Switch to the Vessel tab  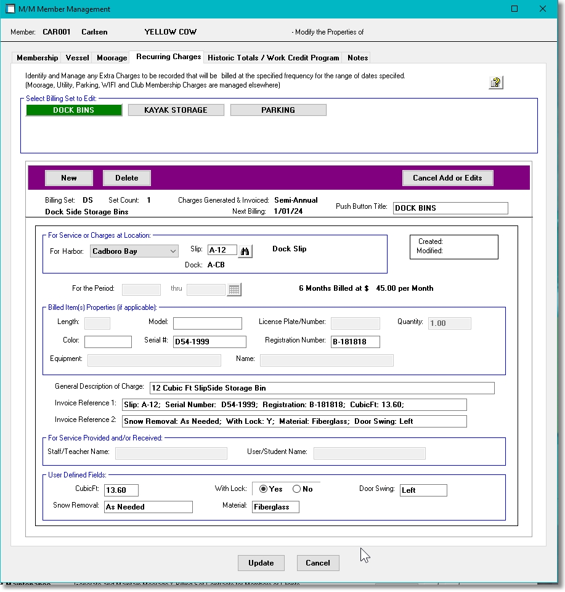pyautogui.click(x=76, y=57)
